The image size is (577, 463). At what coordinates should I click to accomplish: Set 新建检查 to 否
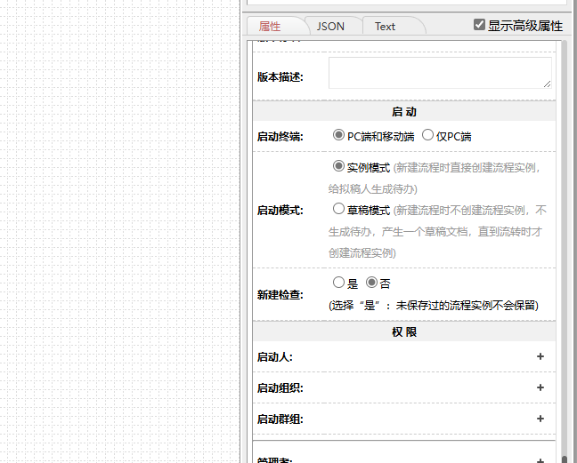point(372,283)
